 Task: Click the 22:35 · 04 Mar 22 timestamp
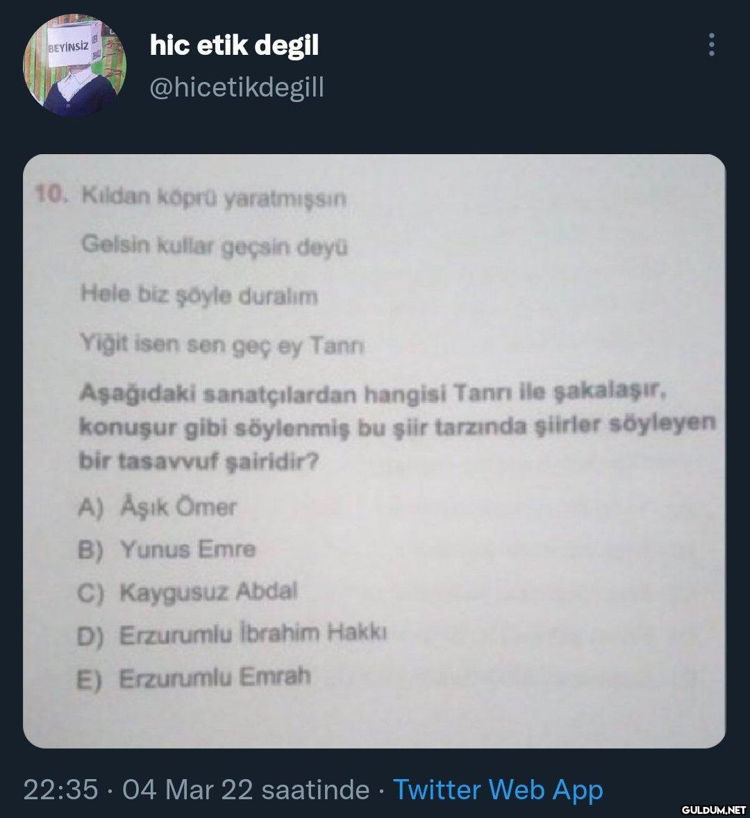197,790
